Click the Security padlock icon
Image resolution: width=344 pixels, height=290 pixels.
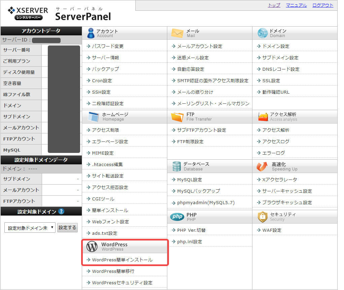coord(262,217)
